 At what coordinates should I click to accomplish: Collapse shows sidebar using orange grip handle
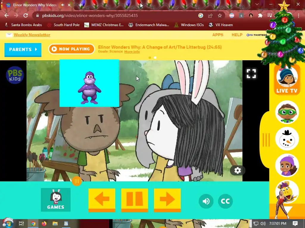click(266, 140)
